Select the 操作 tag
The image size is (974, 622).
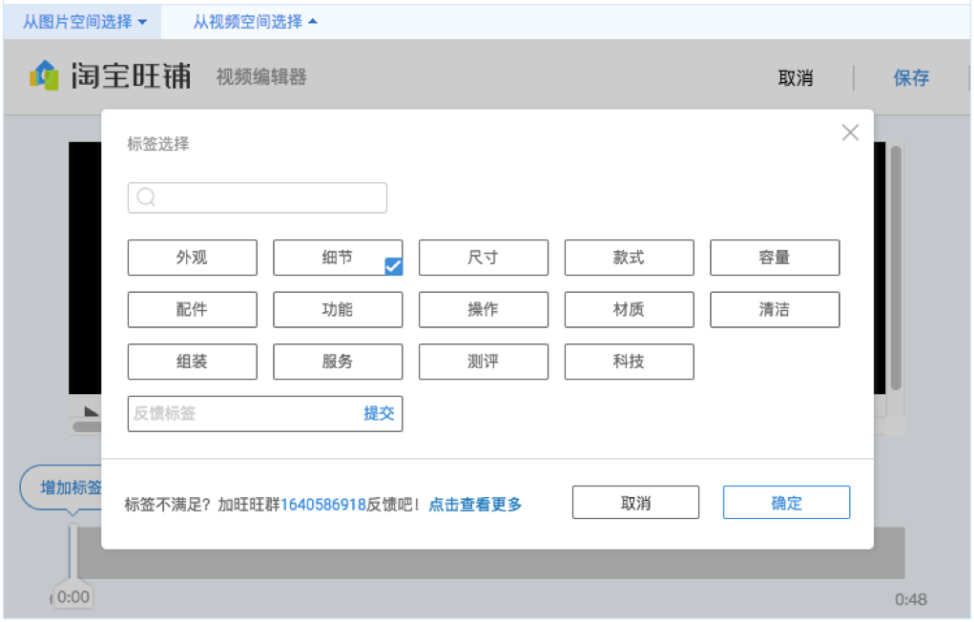pyautogui.click(x=484, y=309)
